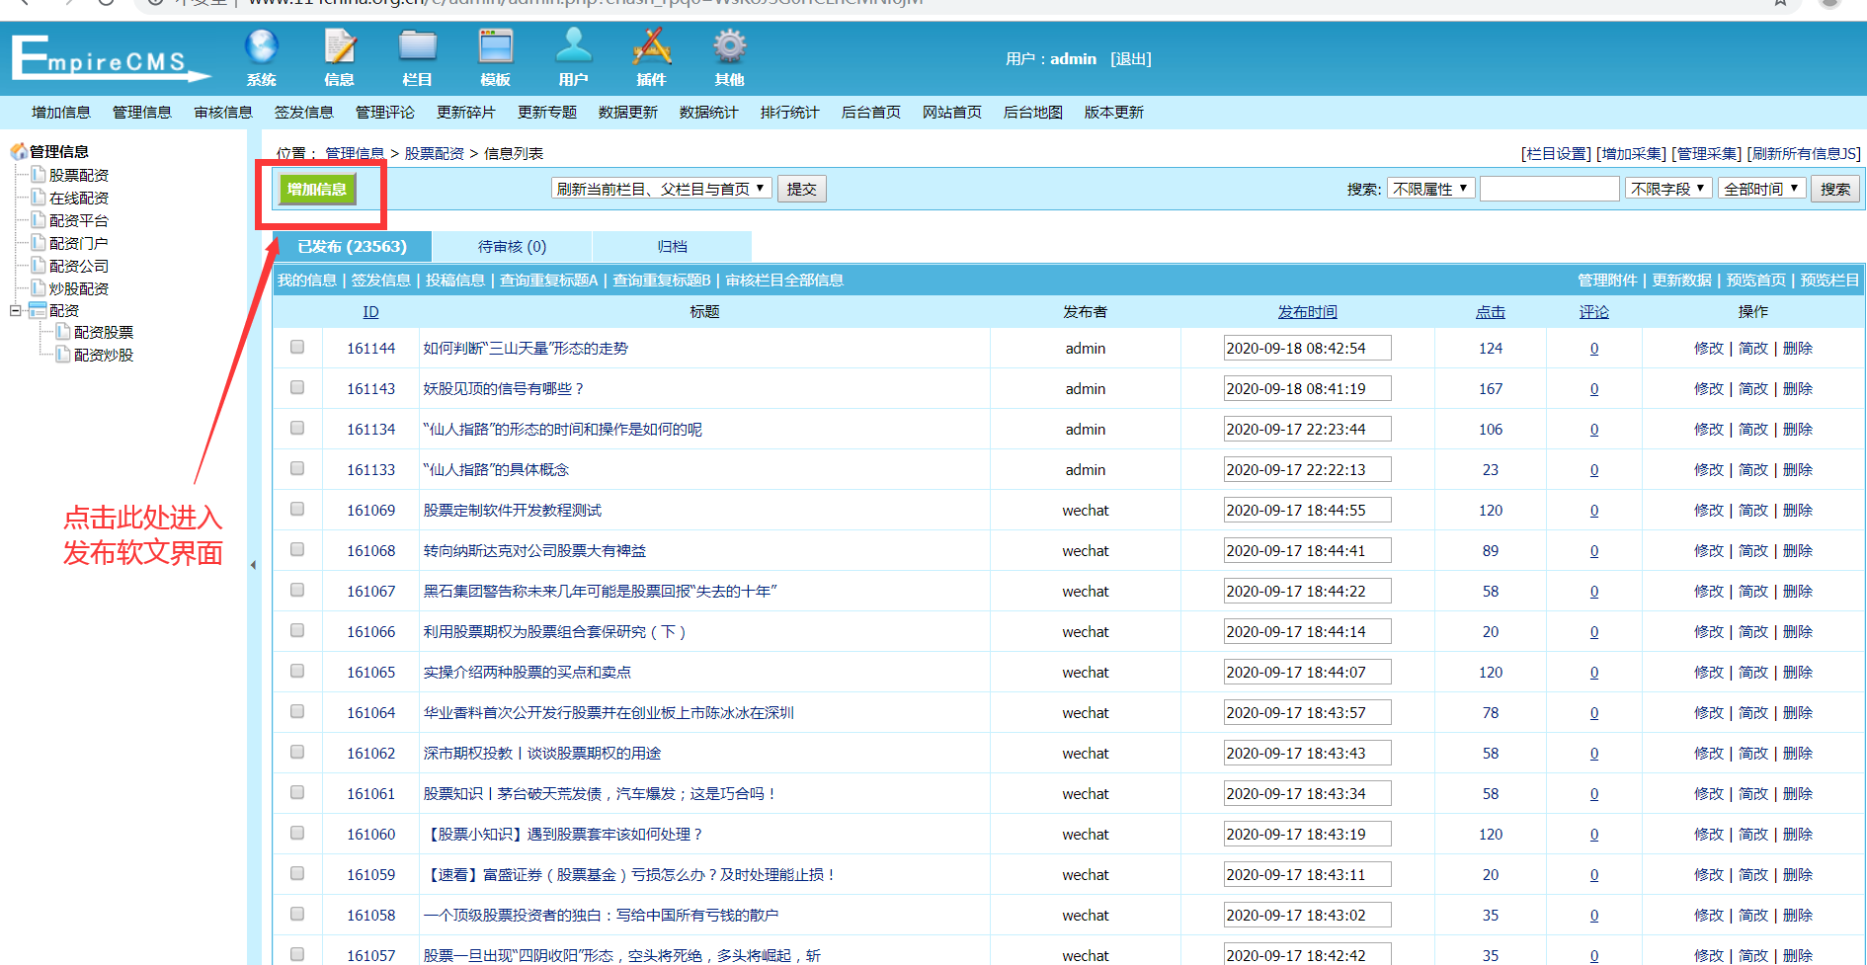Click the 提交 button
Screen dimensions: 1867x965
(802, 189)
